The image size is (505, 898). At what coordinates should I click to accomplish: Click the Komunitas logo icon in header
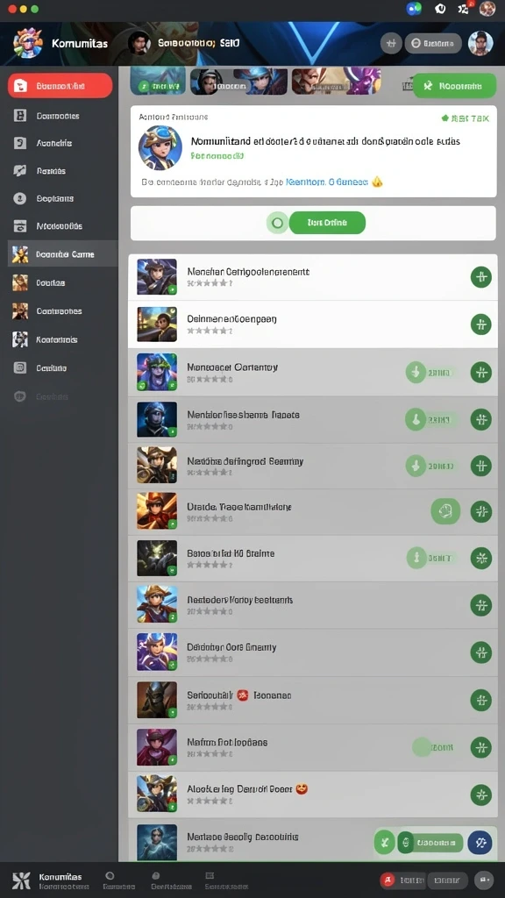click(27, 43)
